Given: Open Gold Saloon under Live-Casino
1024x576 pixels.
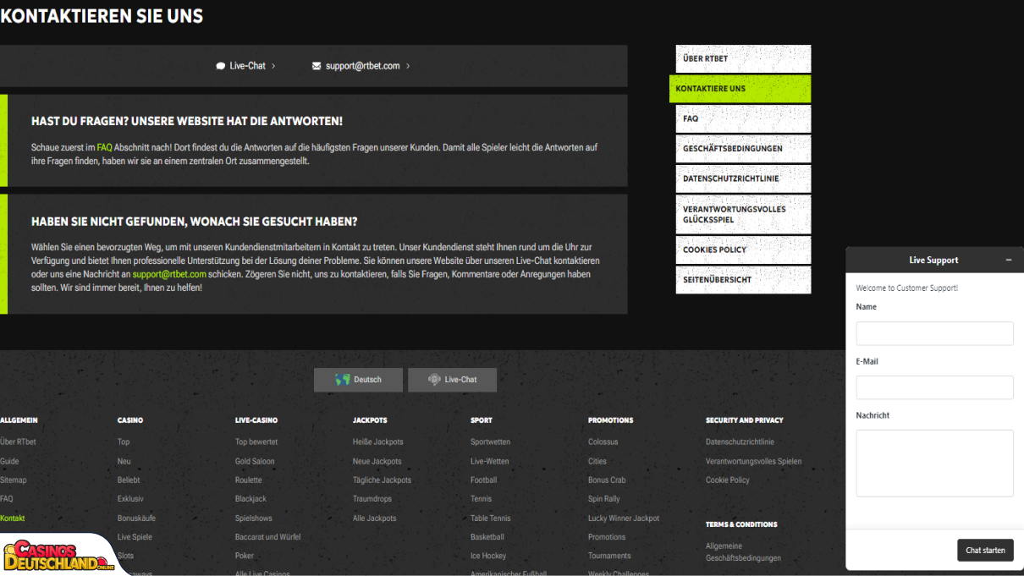Looking at the screenshot, I should [x=255, y=462].
